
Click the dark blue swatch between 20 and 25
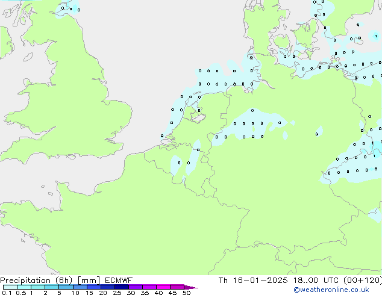[x=108, y=287]
